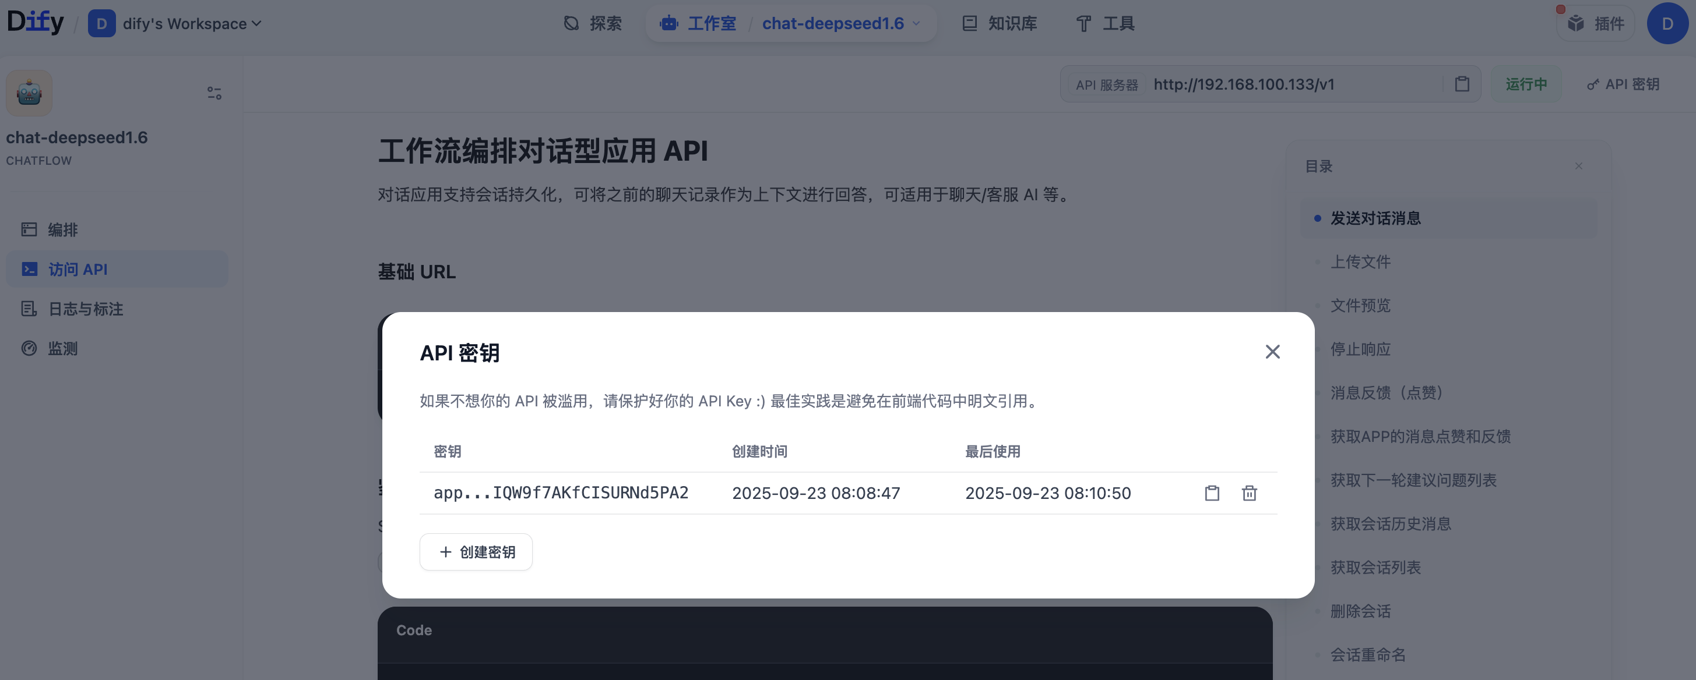Click the 创建密钥 button
Viewport: 1696px width, 680px height.
pyautogui.click(x=476, y=552)
